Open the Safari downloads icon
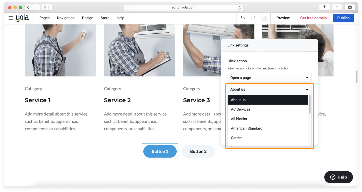Viewport: 362px width, 192px height. (350, 7)
